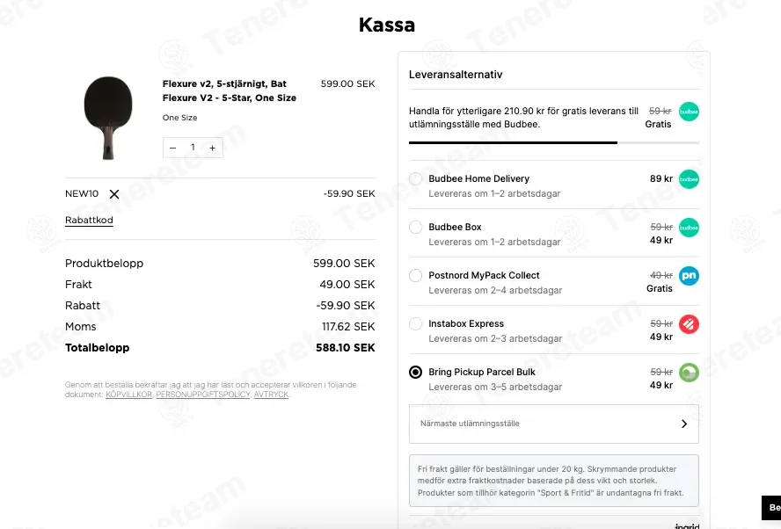781x529 pixels.
Task: Click the table tennis bat thumbnail
Action: pos(108,118)
